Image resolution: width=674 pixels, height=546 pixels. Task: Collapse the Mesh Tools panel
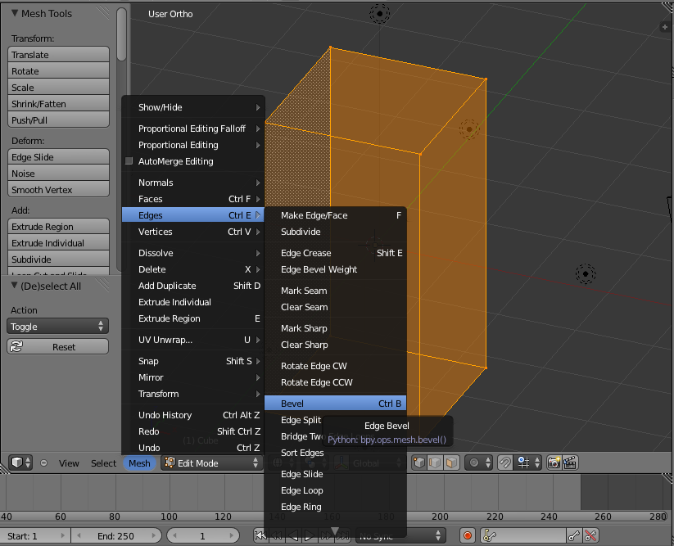(x=16, y=13)
